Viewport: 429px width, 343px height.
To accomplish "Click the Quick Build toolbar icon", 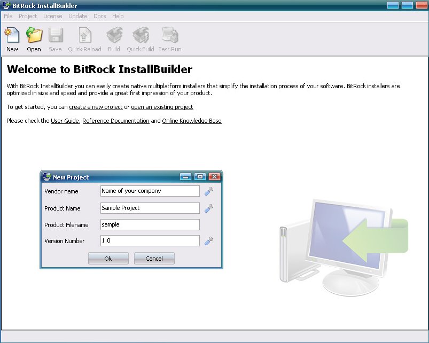I will click(141, 35).
